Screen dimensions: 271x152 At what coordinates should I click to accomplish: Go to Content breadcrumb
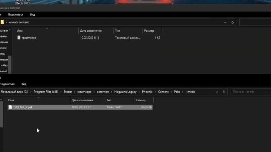click(163, 92)
